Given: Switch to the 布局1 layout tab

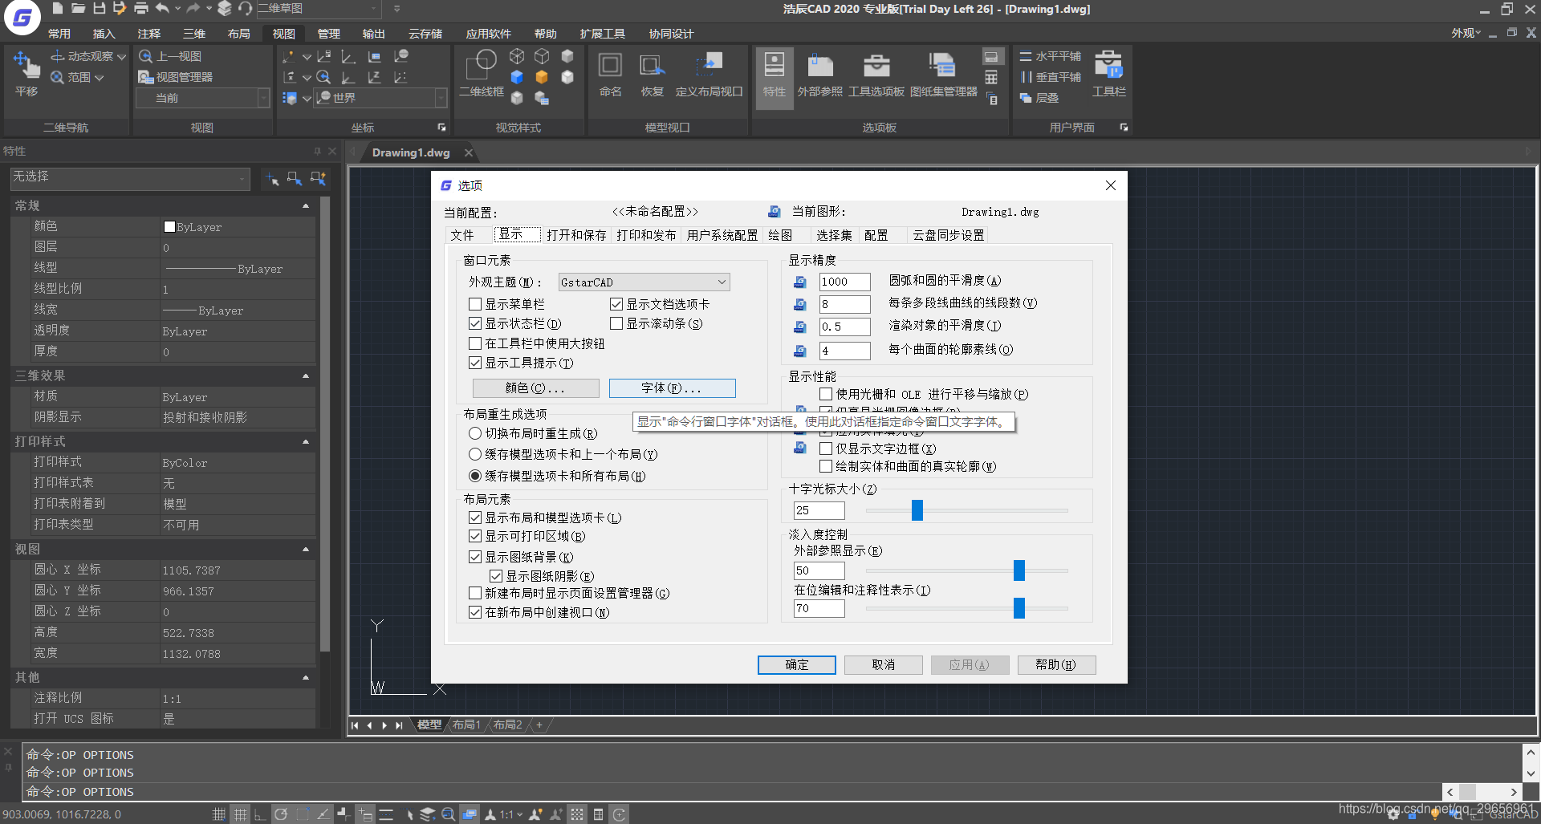Looking at the screenshot, I should pos(466,725).
